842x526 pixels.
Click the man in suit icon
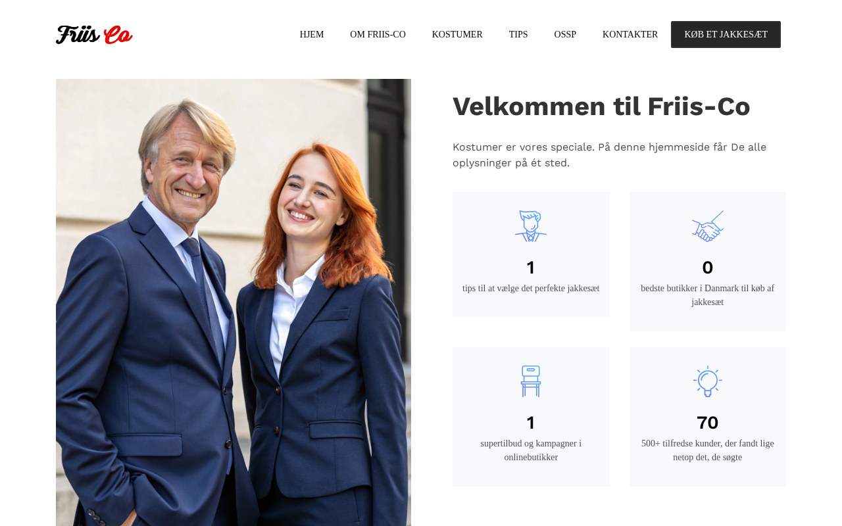[x=531, y=226]
